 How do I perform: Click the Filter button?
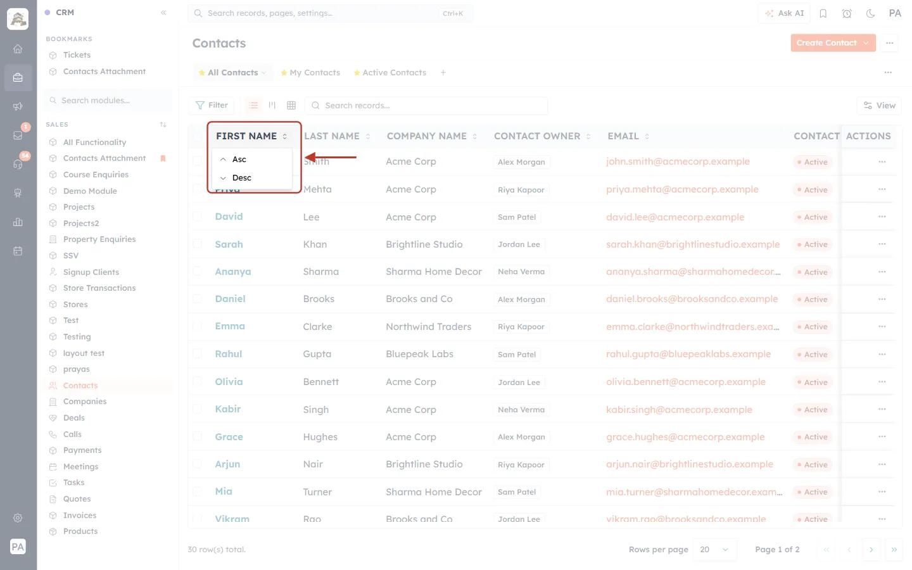click(212, 105)
